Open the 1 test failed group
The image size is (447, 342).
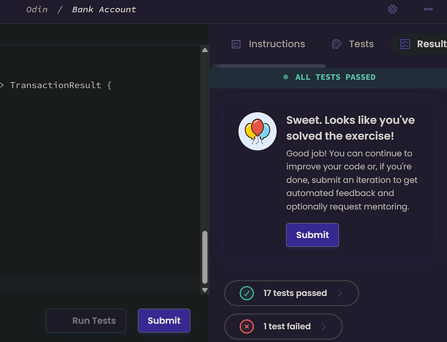(x=283, y=326)
